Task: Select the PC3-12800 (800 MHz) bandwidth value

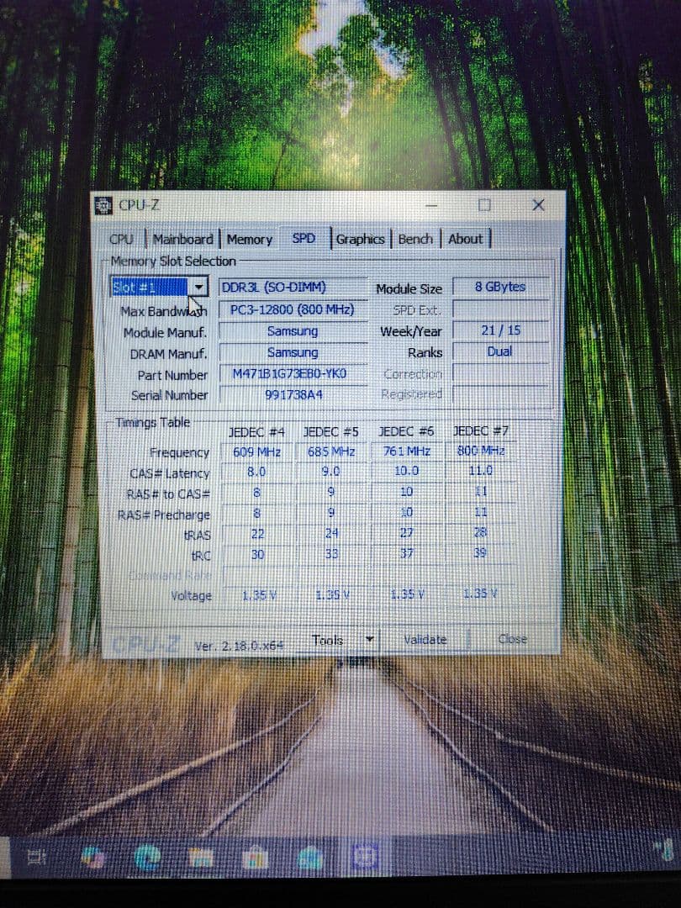Action: (293, 309)
